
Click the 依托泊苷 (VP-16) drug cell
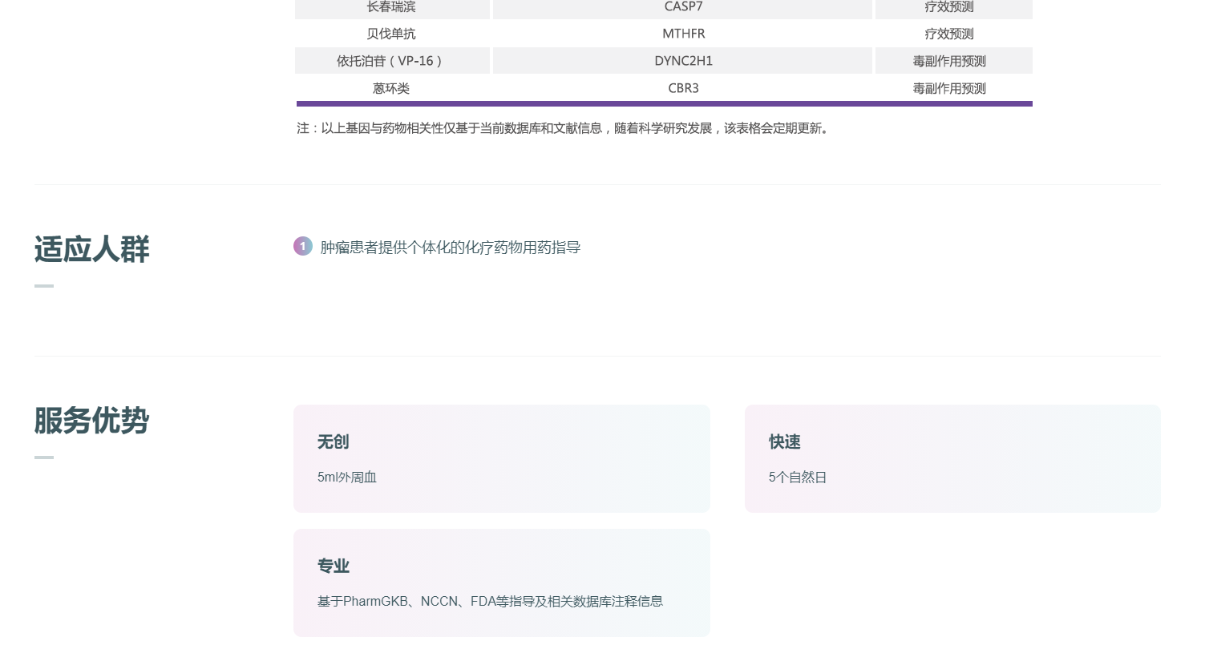click(391, 61)
